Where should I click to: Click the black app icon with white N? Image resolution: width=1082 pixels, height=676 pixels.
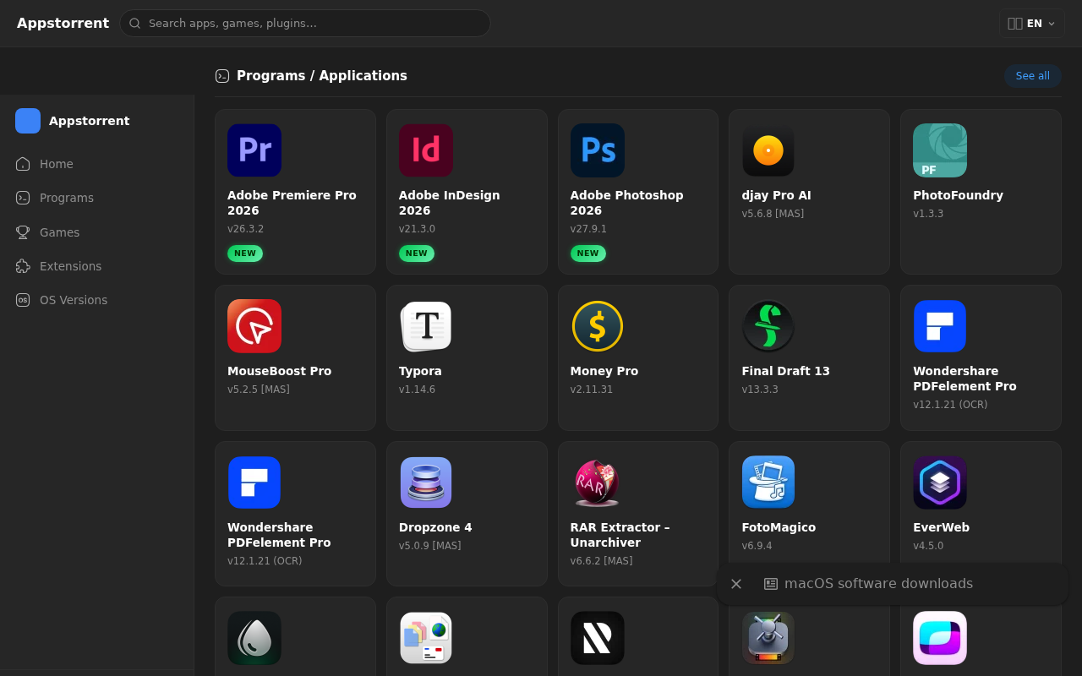[598, 638]
